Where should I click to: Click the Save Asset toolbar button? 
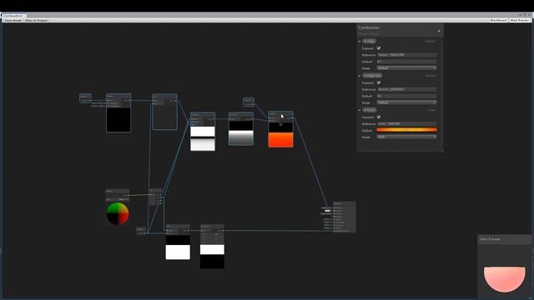pyautogui.click(x=13, y=20)
